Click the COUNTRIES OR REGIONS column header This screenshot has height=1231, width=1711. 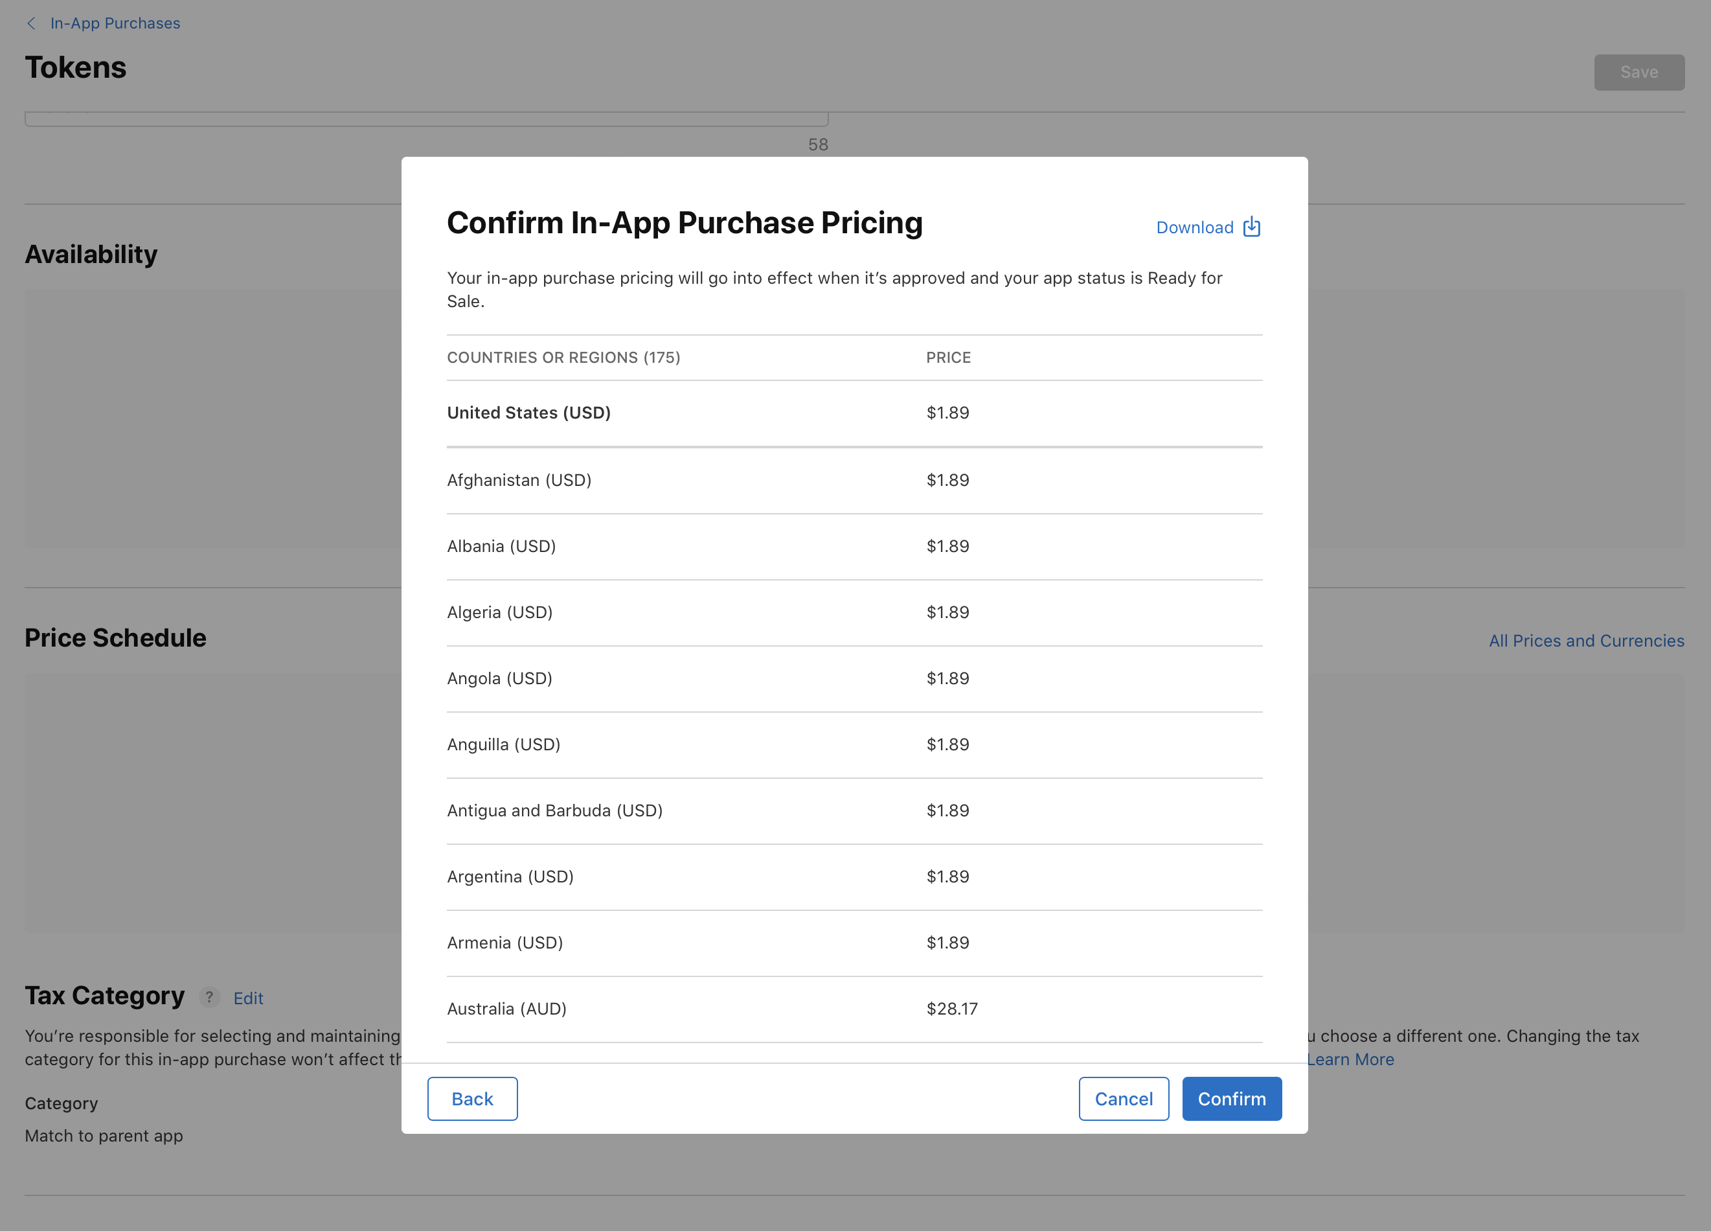563,357
